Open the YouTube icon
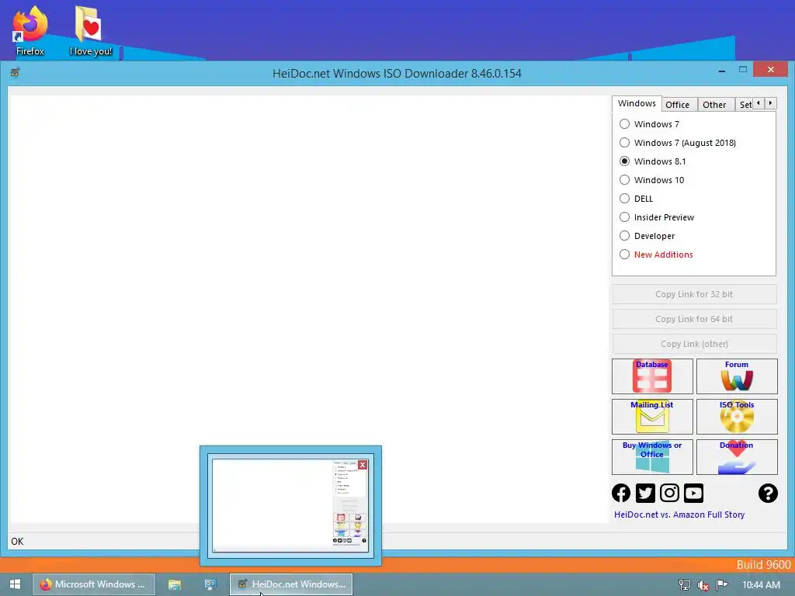This screenshot has width=795, height=596. click(693, 493)
